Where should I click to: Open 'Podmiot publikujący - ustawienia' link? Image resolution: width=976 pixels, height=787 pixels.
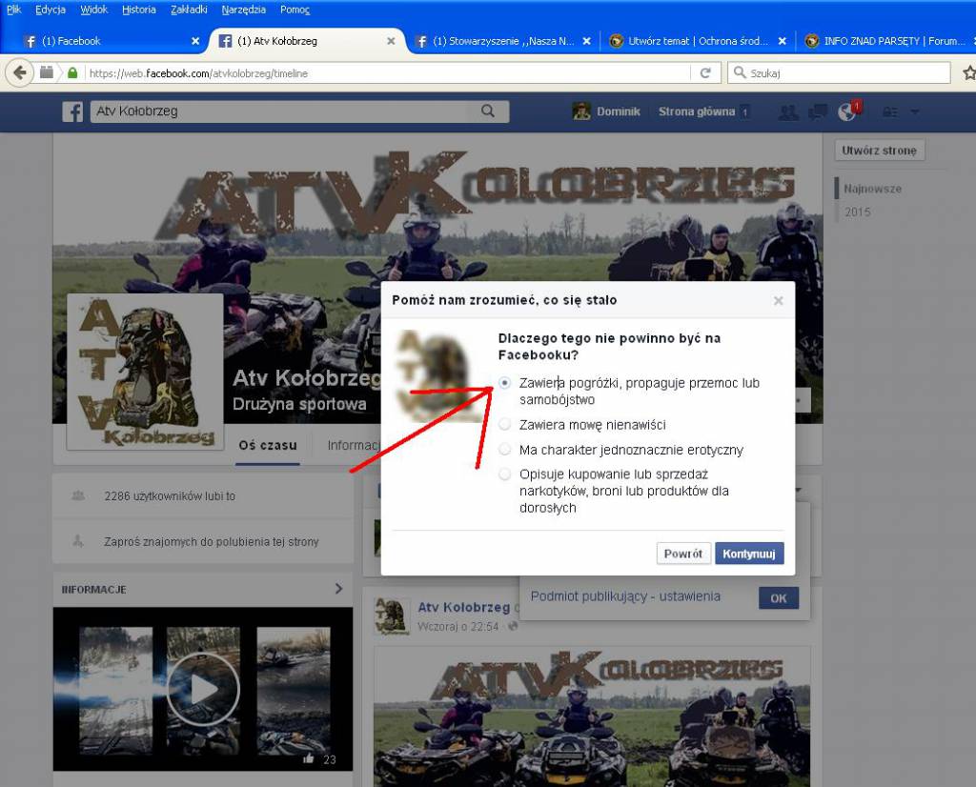(x=625, y=596)
